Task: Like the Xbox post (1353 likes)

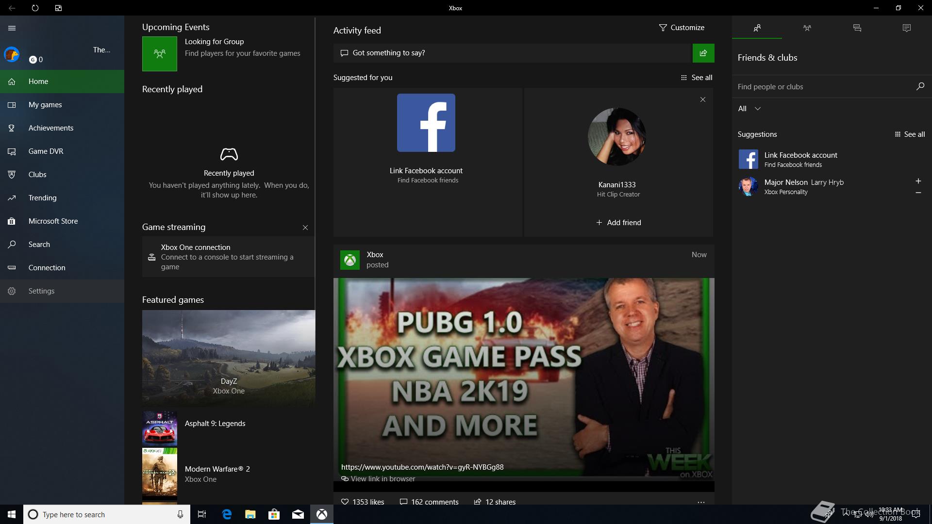Action: pyautogui.click(x=363, y=502)
